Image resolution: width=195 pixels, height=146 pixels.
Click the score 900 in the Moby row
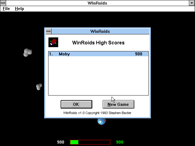[x=139, y=54]
